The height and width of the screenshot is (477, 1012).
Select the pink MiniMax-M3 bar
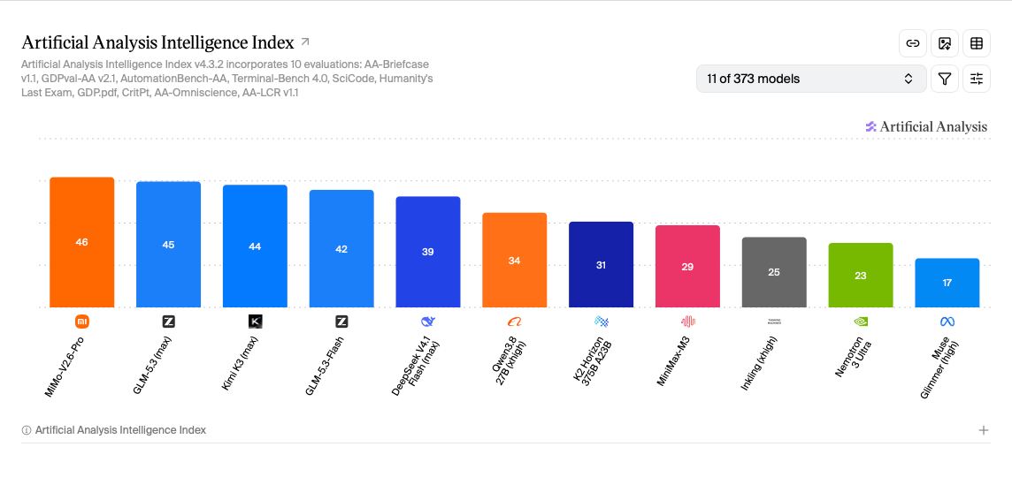(x=687, y=266)
